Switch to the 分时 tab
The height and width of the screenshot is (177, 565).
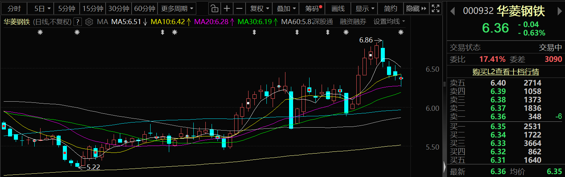pos(15,8)
